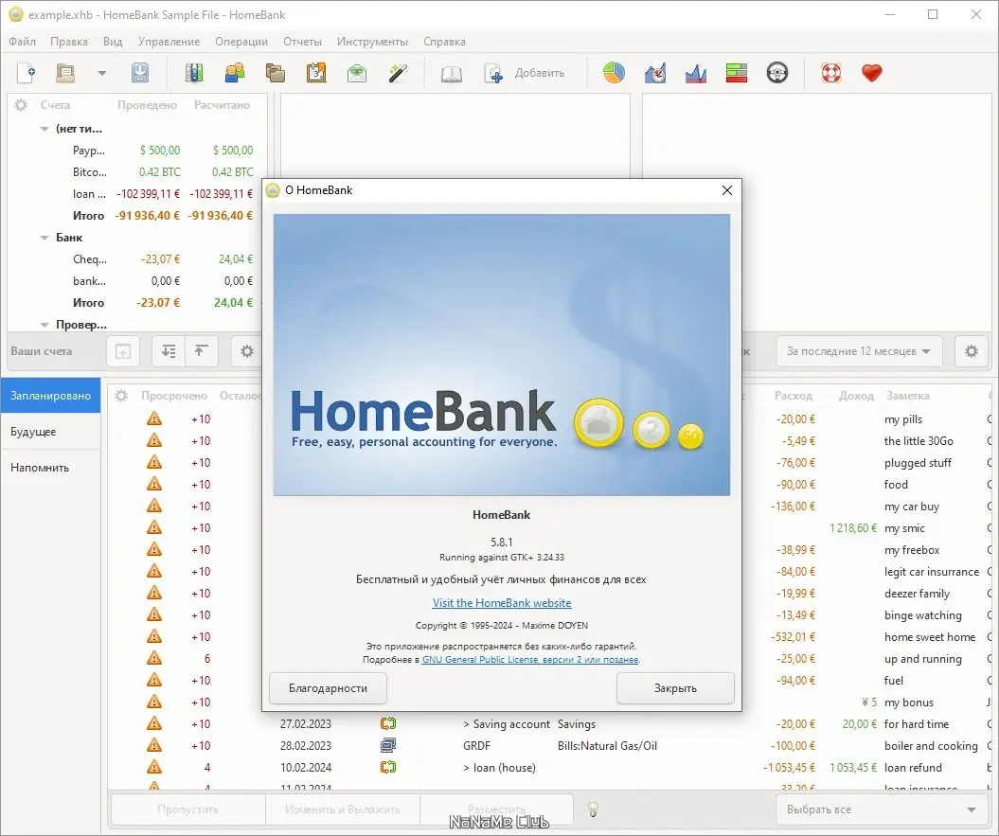
Task: Open the Управление menu
Action: tap(169, 42)
